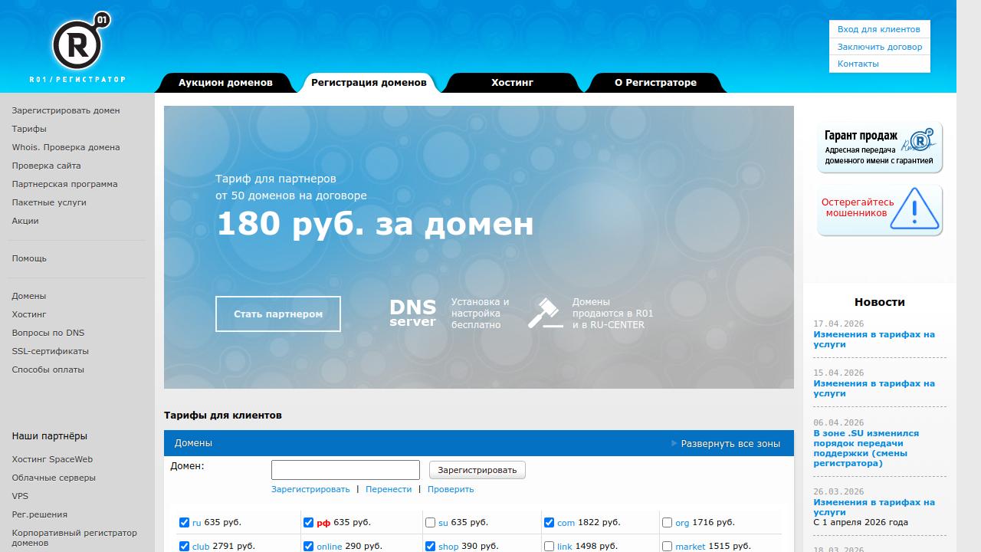981x552 pixels.
Task: Open news about .SU zone changes
Action: (866, 449)
